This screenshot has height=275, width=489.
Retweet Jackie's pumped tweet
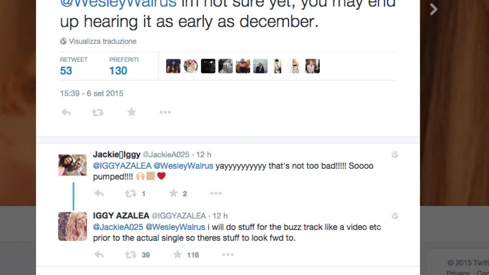131,194
